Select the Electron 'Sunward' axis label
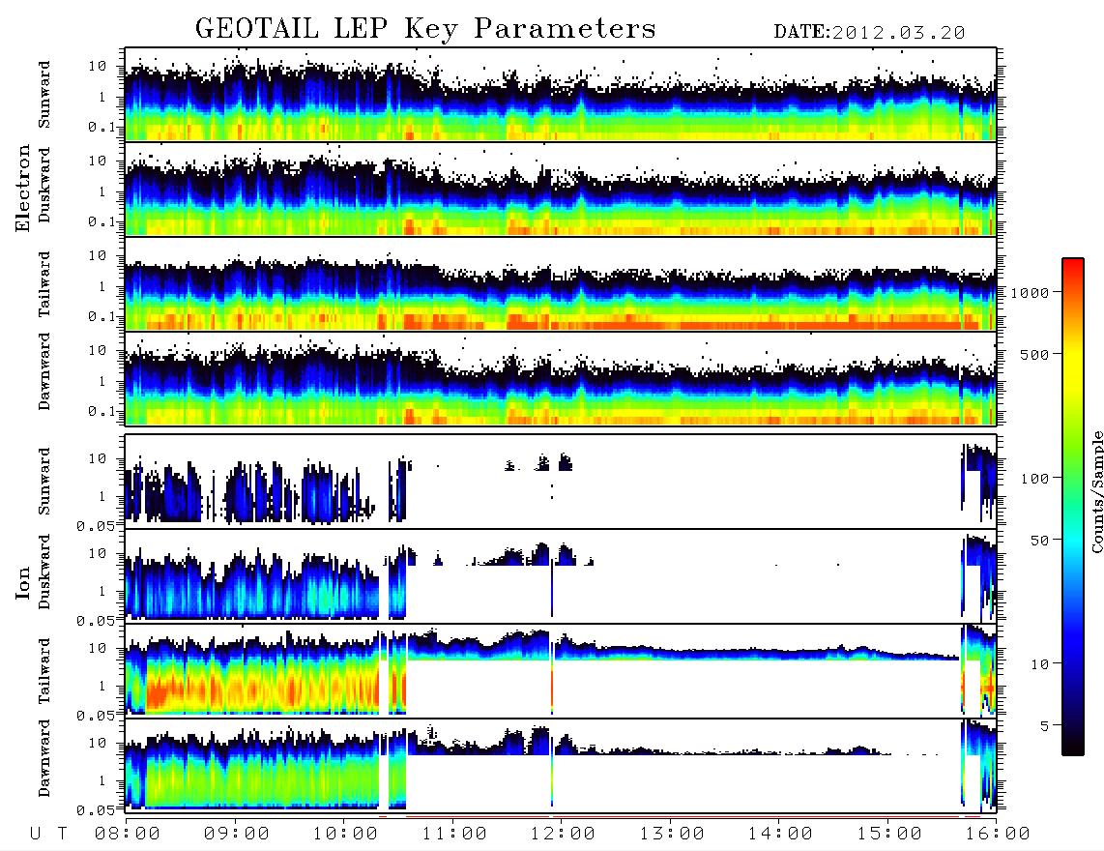This screenshot has height=851, width=1104. (44, 95)
